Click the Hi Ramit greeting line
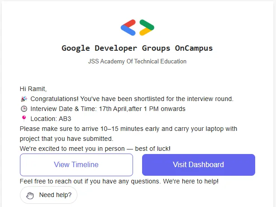 click(x=33, y=89)
